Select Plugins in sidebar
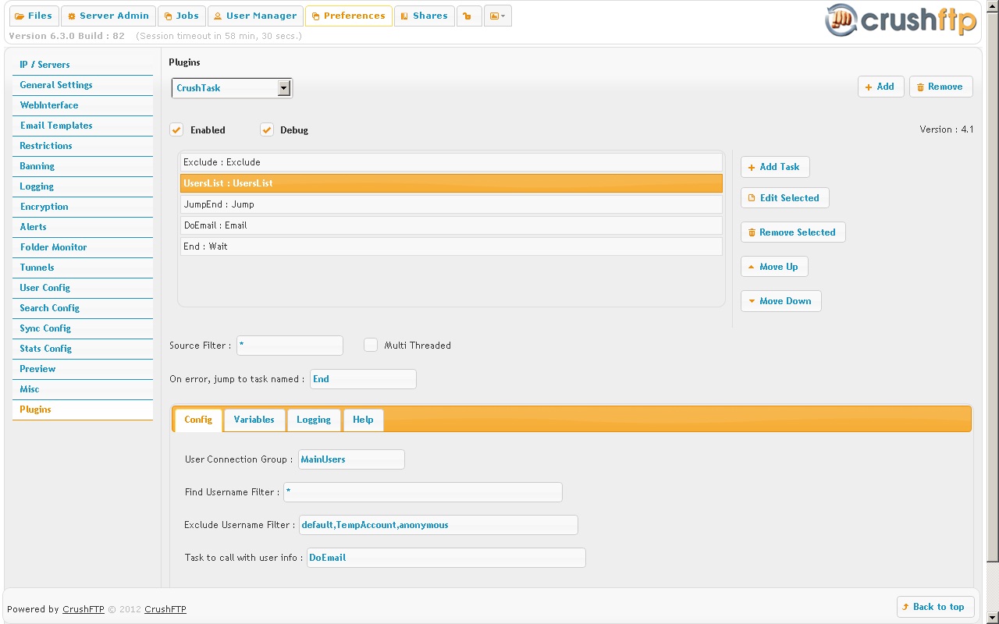The image size is (999, 624). pos(83,409)
